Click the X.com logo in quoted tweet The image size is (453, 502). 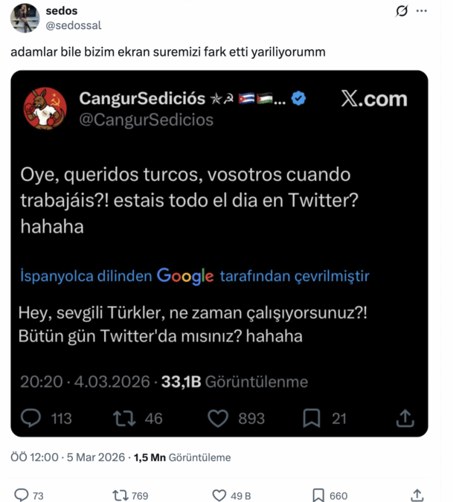[373, 100]
